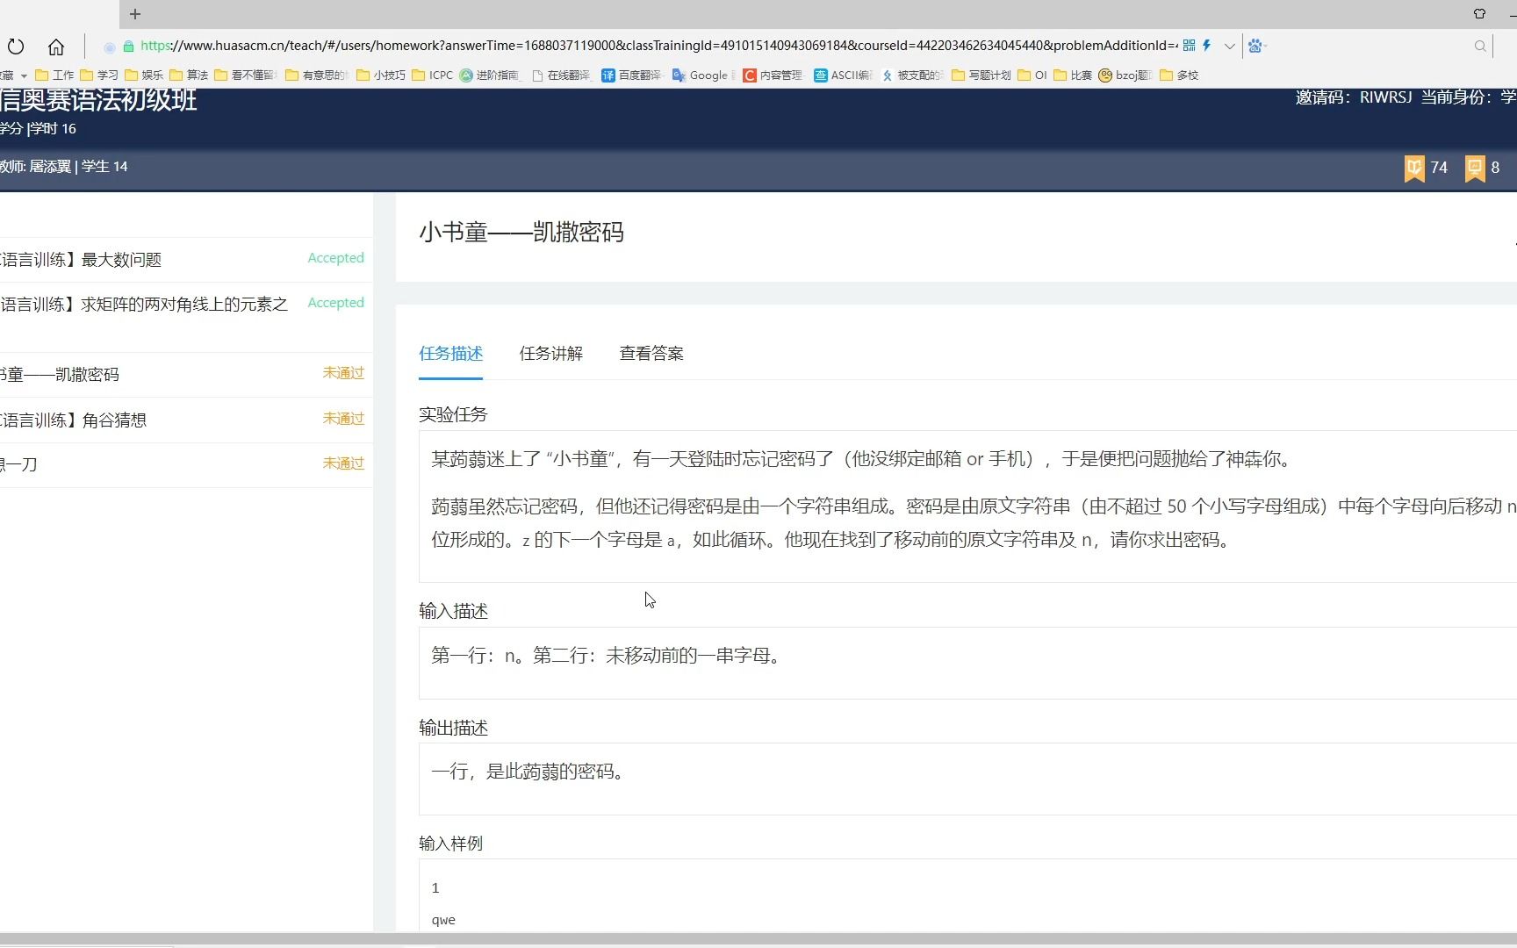Click the horizontal scrollbar at page bottom
This screenshot has width=1517, height=948.
[x=758, y=938]
